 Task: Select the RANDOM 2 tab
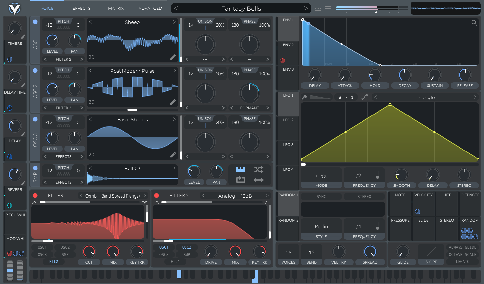(288, 229)
